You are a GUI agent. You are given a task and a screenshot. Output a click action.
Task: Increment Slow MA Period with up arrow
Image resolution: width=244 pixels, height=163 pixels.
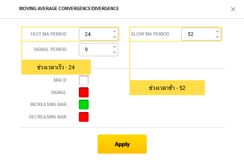217,31
